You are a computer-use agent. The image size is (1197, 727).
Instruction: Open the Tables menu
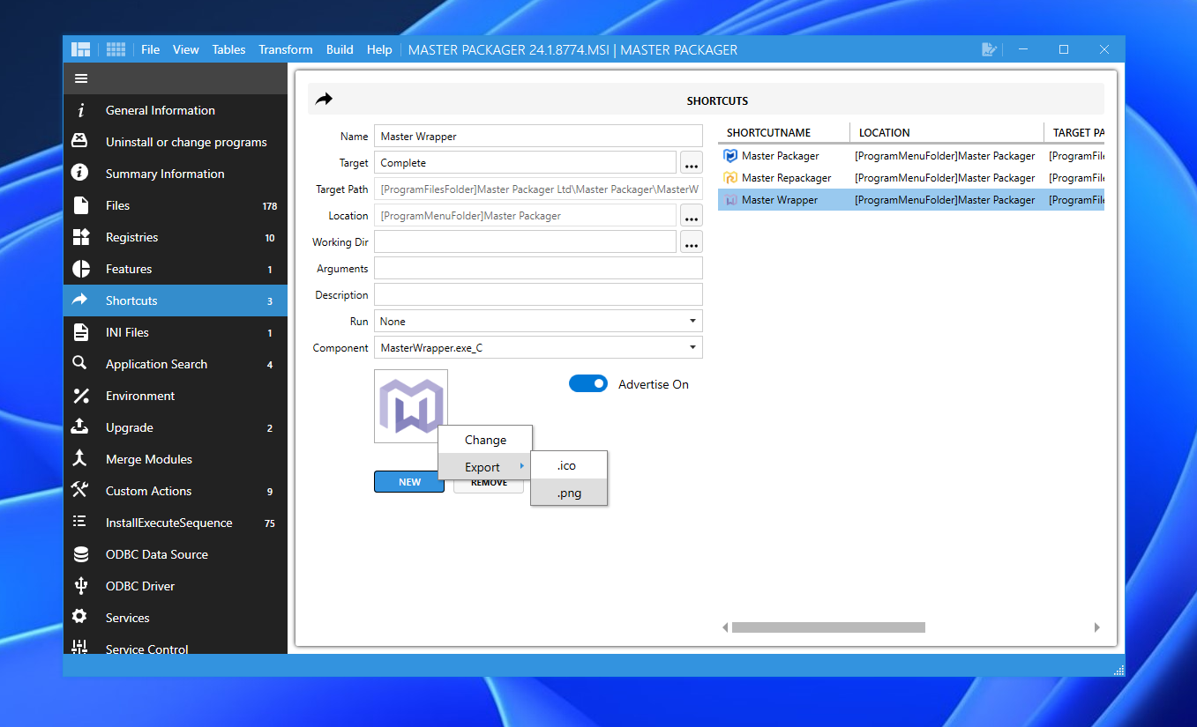click(228, 49)
